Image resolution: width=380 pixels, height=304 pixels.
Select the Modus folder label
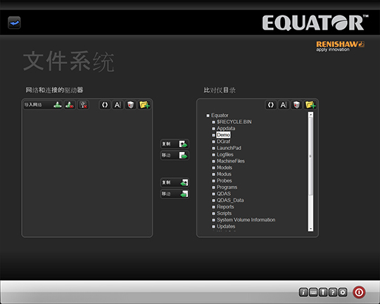click(x=224, y=175)
